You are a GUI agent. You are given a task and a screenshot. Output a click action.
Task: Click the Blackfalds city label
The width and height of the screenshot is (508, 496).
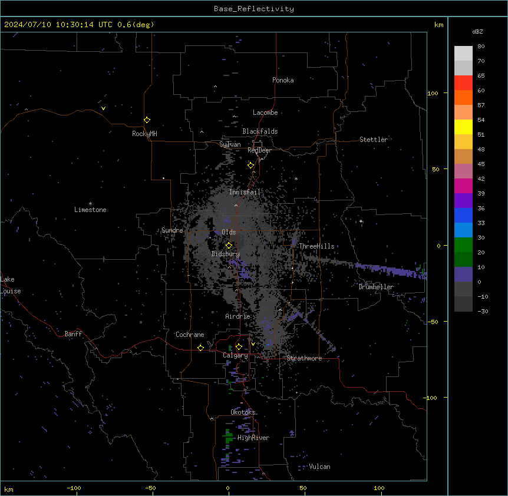coord(260,131)
